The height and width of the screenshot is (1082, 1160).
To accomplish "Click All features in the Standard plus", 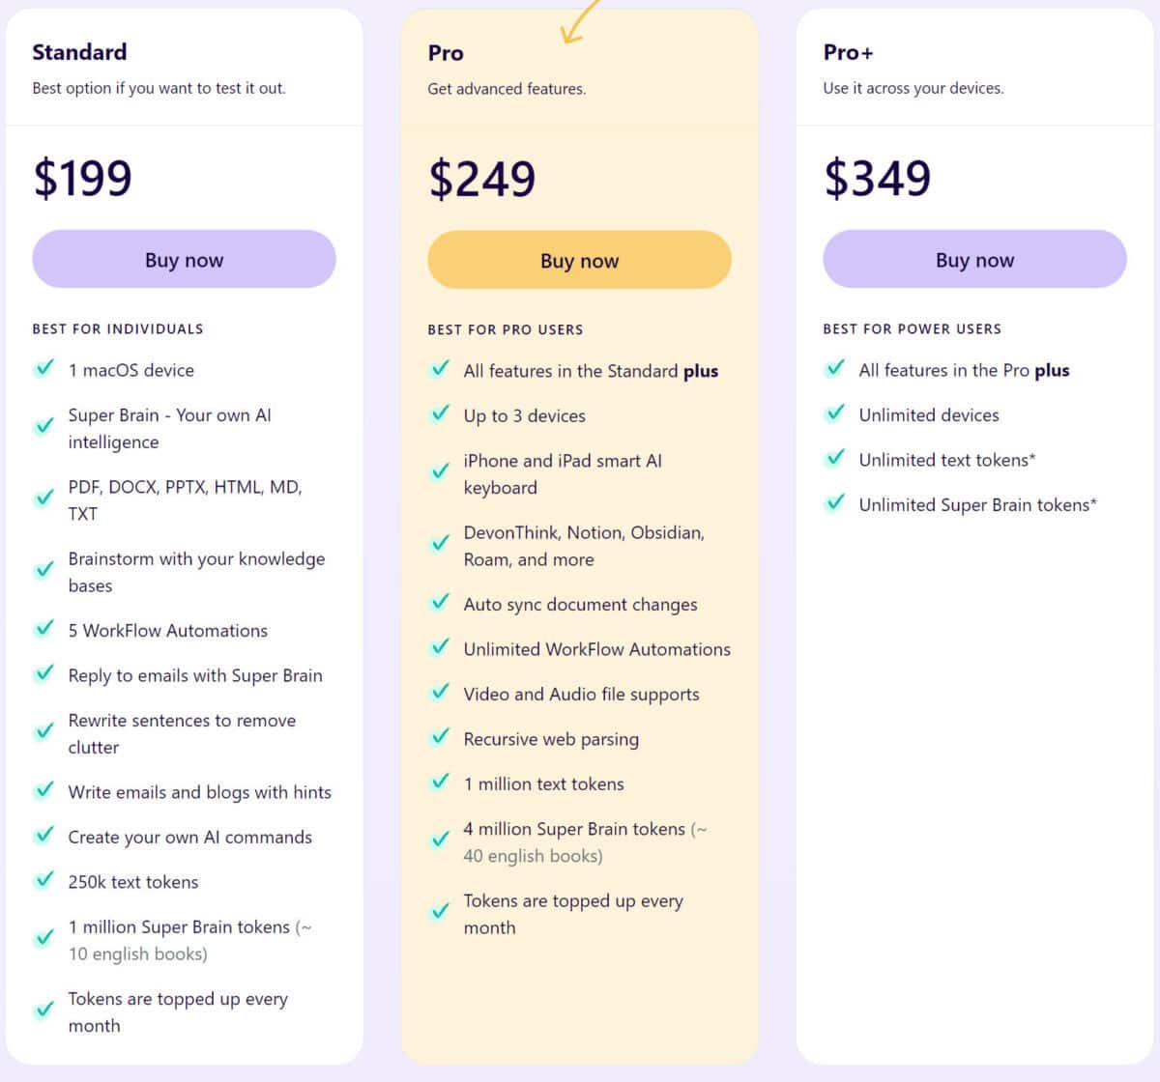I will pyautogui.click(x=591, y=371).
